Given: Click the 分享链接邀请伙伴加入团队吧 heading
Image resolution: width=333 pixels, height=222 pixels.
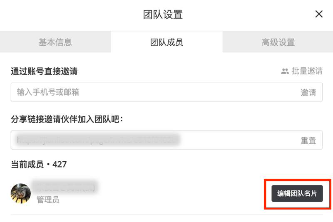Looking at the screenshot, I should 67,120.
